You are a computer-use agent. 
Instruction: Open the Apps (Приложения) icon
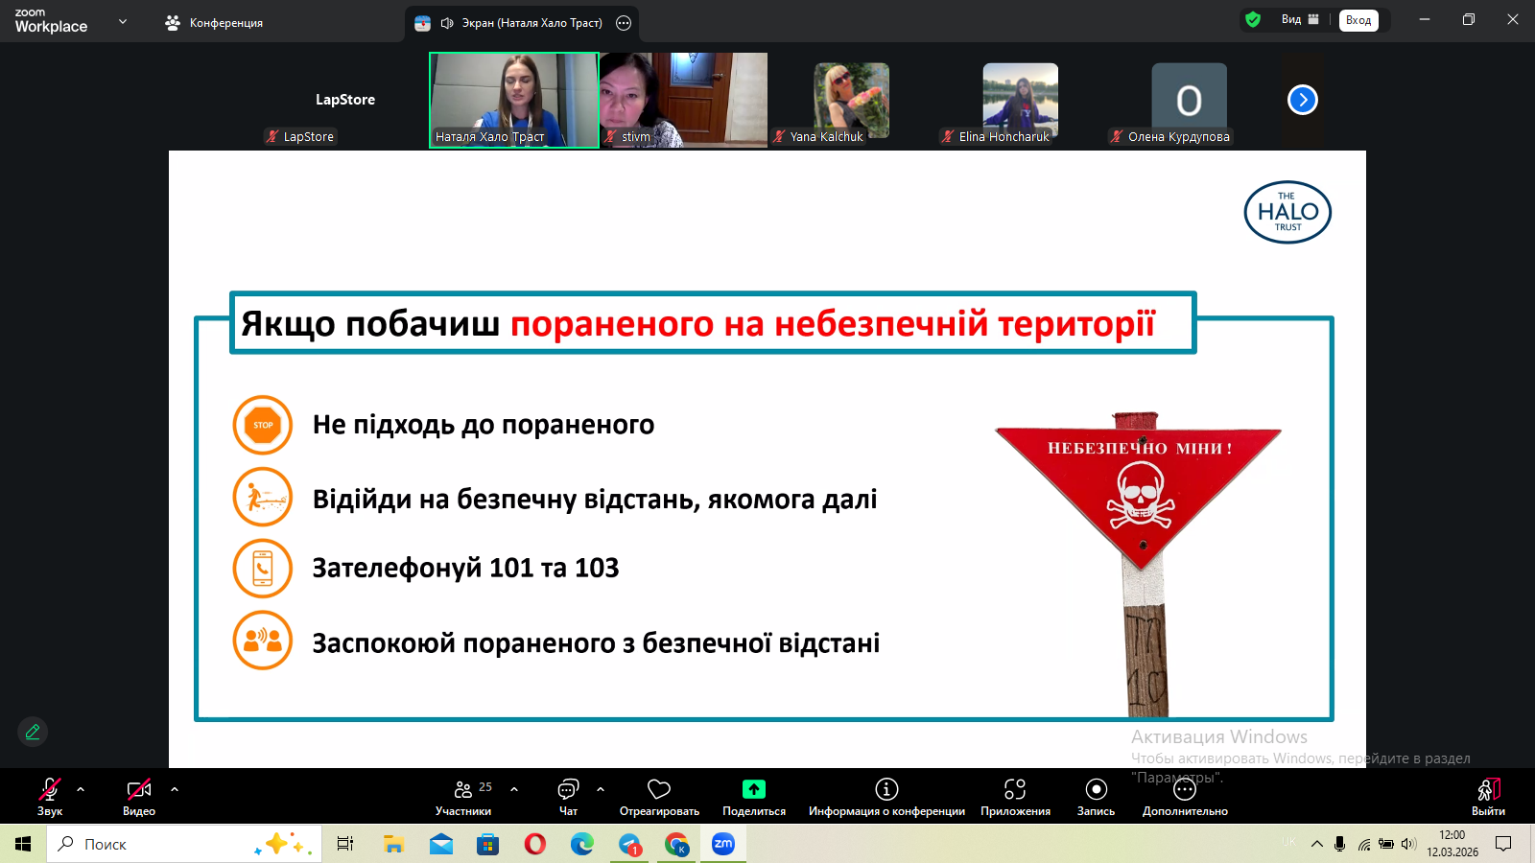1015,789
